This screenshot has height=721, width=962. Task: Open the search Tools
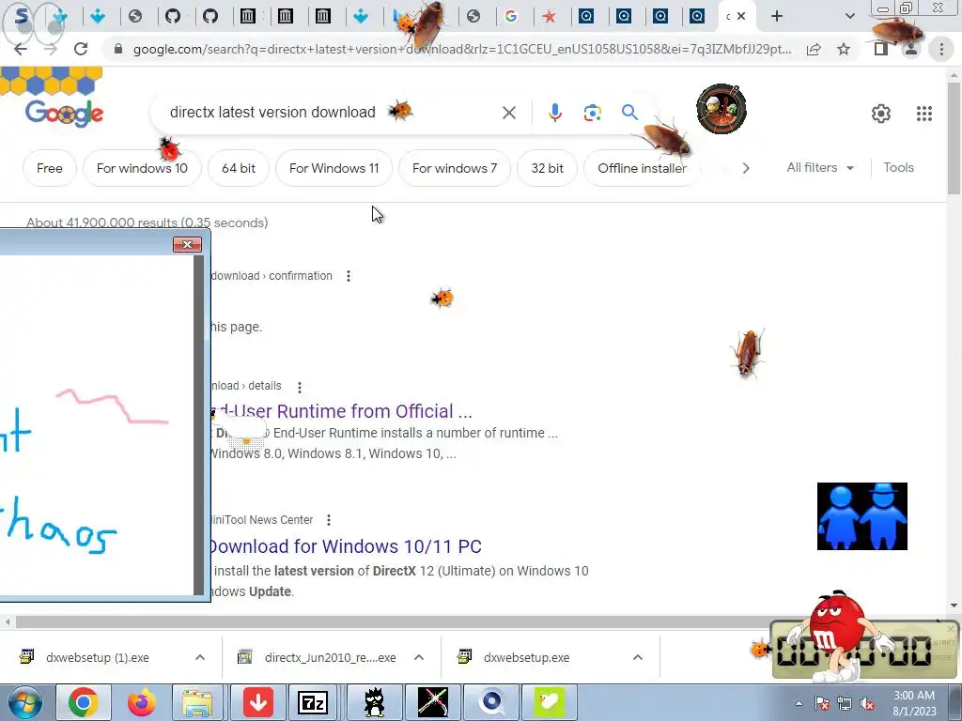[898, 167]
